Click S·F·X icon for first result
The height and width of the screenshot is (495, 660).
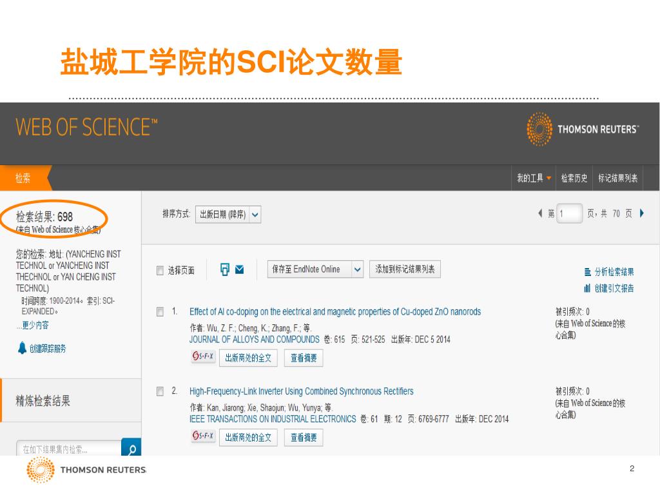[203, 356]
